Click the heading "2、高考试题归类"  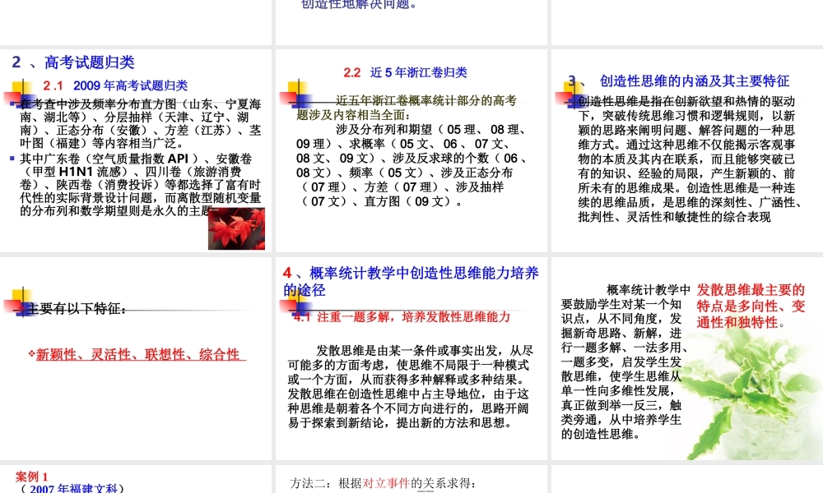pos(73,62)
